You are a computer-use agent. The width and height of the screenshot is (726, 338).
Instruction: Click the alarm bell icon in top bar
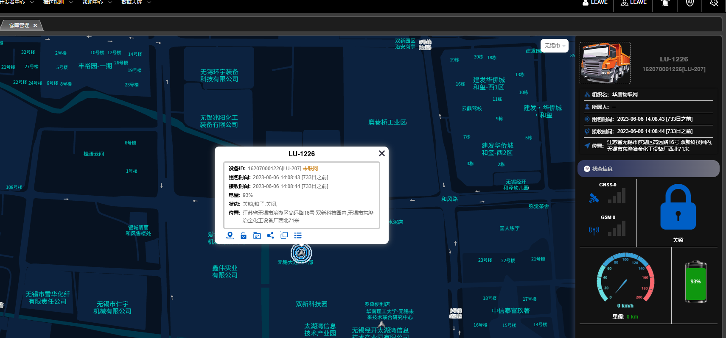click(x=665, y=3)
